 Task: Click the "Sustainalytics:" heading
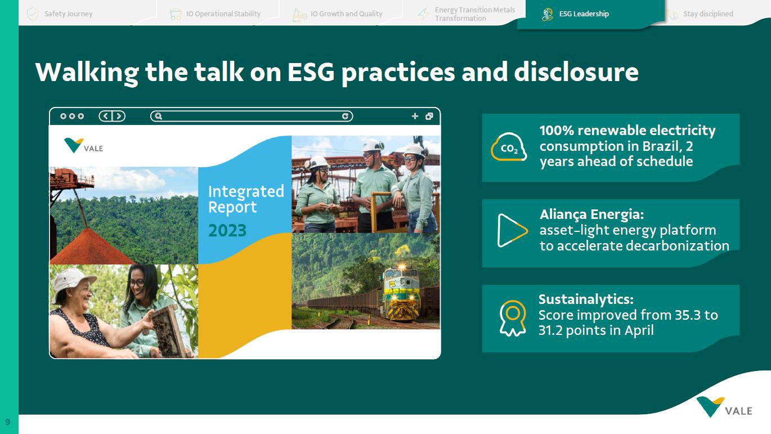coord(586,299)
